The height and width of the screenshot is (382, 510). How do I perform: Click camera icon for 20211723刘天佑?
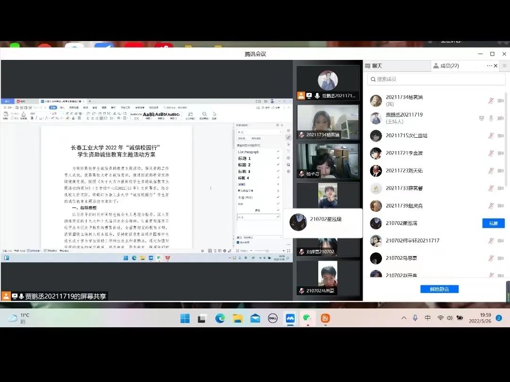(x=501, y=171)
